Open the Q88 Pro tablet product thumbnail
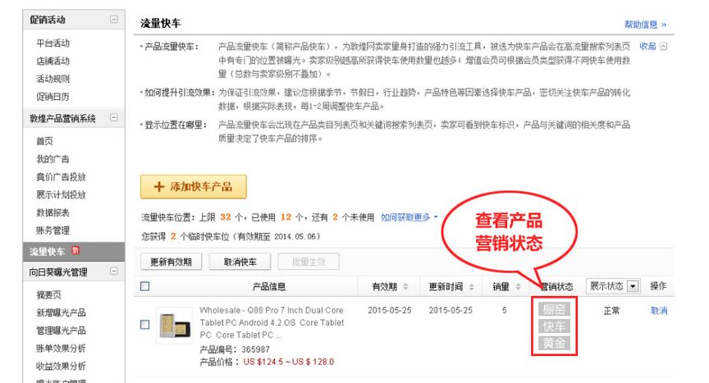Viewport: 709px width, 383px height. click(175, 326)
